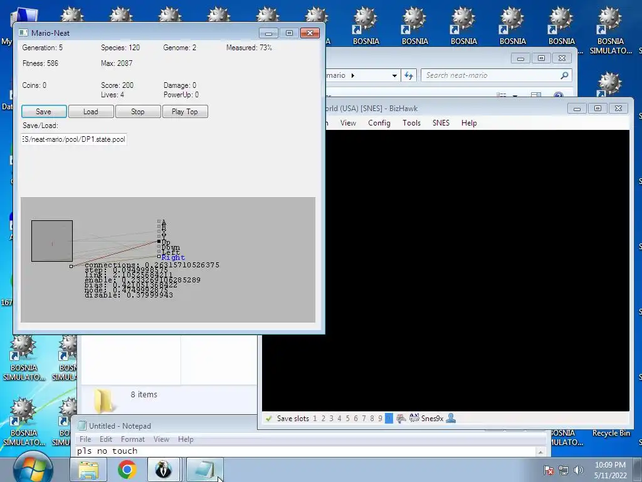The height and width of the screenshot is (482, 642).
Task: Click the Save button in Mario-Neat
Action: [x=44, y=112]
